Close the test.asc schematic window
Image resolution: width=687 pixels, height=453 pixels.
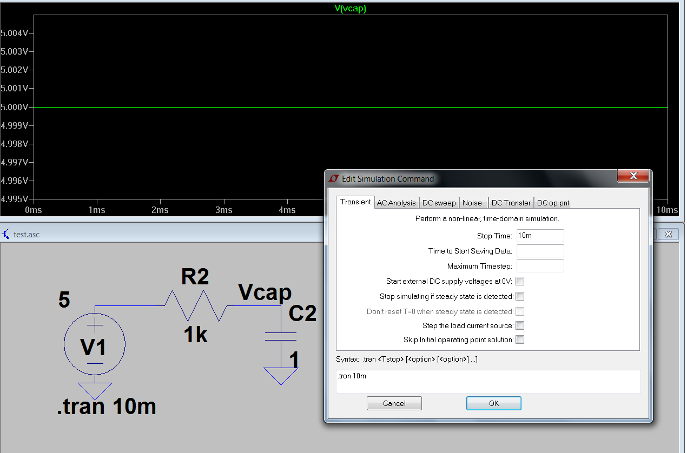(x=669, y=234)
